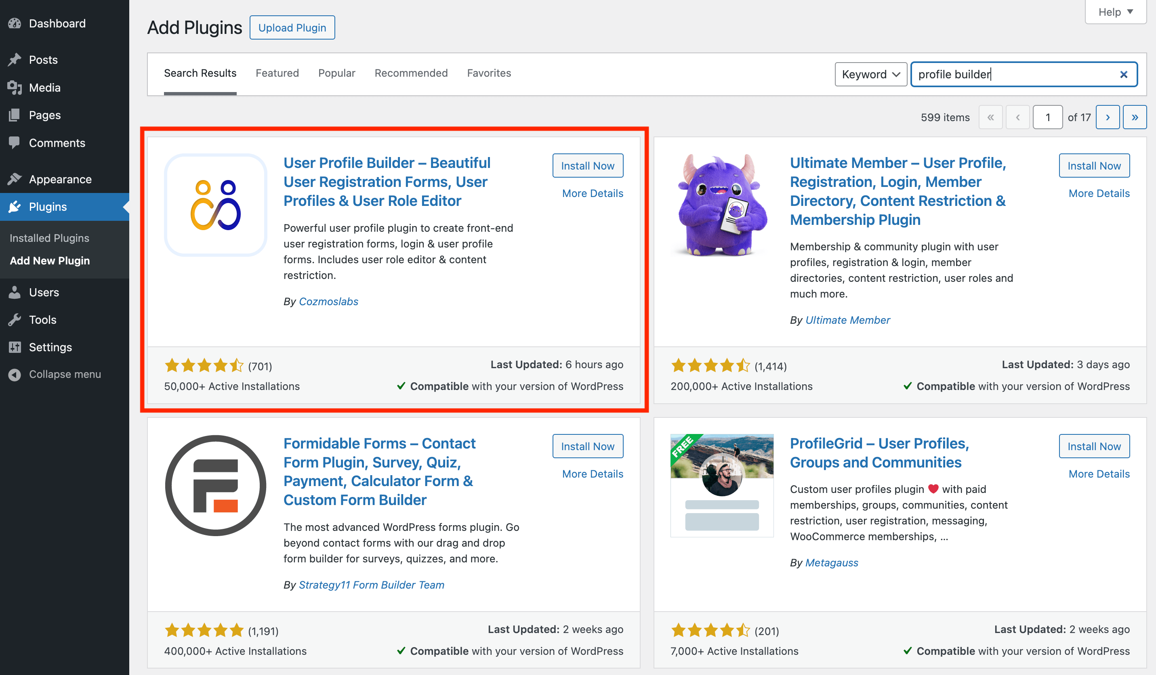Viewport: 1156px width, 675px height.
Task: Jump to last results page arrow
Action: tap(1135, 117)
